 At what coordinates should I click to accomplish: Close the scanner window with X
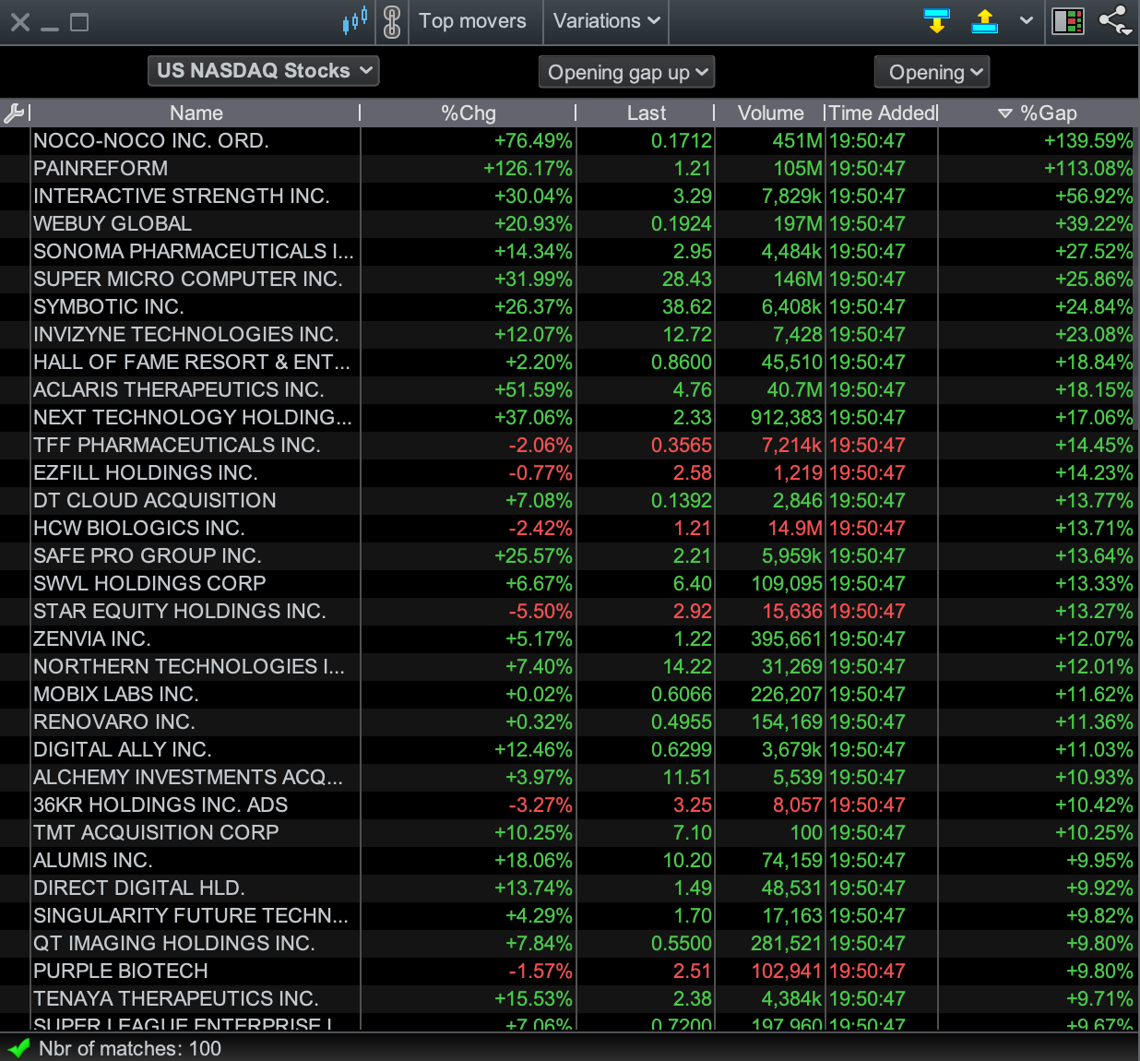point(19,21)
